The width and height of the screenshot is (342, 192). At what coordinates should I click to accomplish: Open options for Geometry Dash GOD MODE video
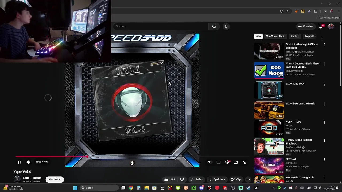point(324,64)
